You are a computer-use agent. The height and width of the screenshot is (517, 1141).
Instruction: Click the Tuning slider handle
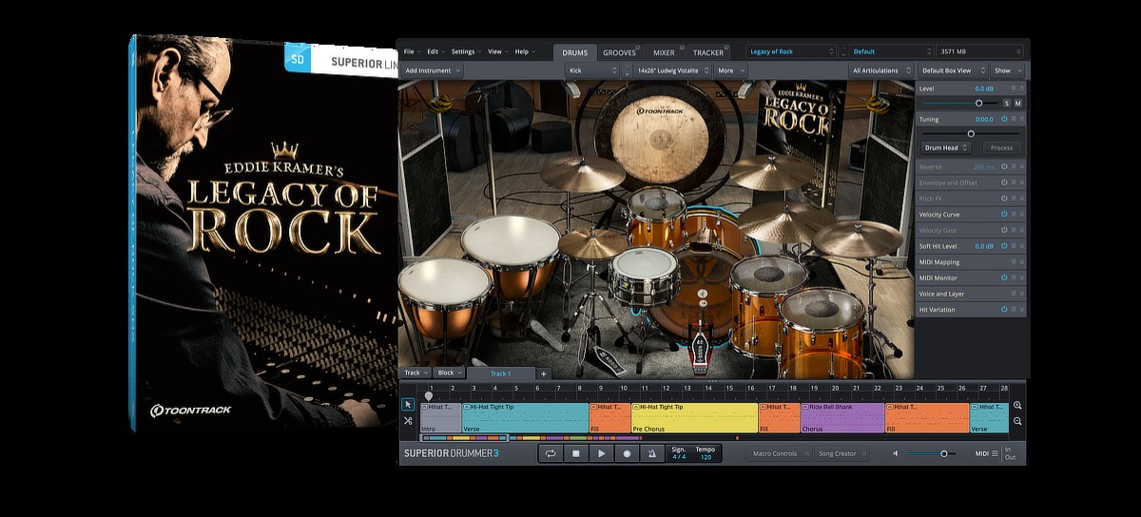[x=971, y=134]
